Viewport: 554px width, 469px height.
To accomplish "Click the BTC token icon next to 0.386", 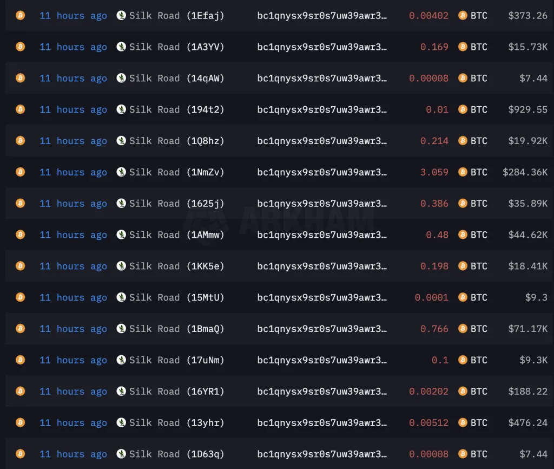I will tap(463, 204).
